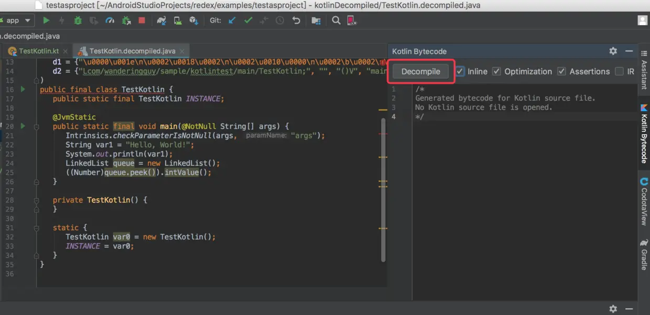Open Search Everywhere with the magnifier icon

(x=338, y=20)
